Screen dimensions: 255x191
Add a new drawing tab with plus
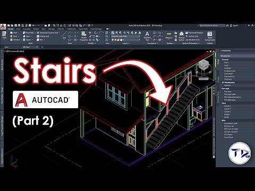42,47
